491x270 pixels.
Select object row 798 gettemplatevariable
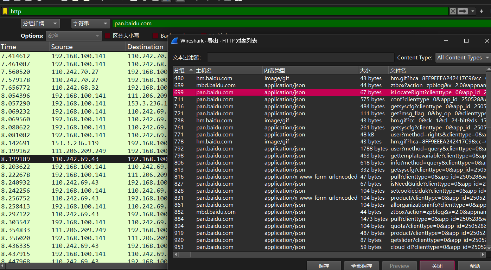click(x=329, y=155)
